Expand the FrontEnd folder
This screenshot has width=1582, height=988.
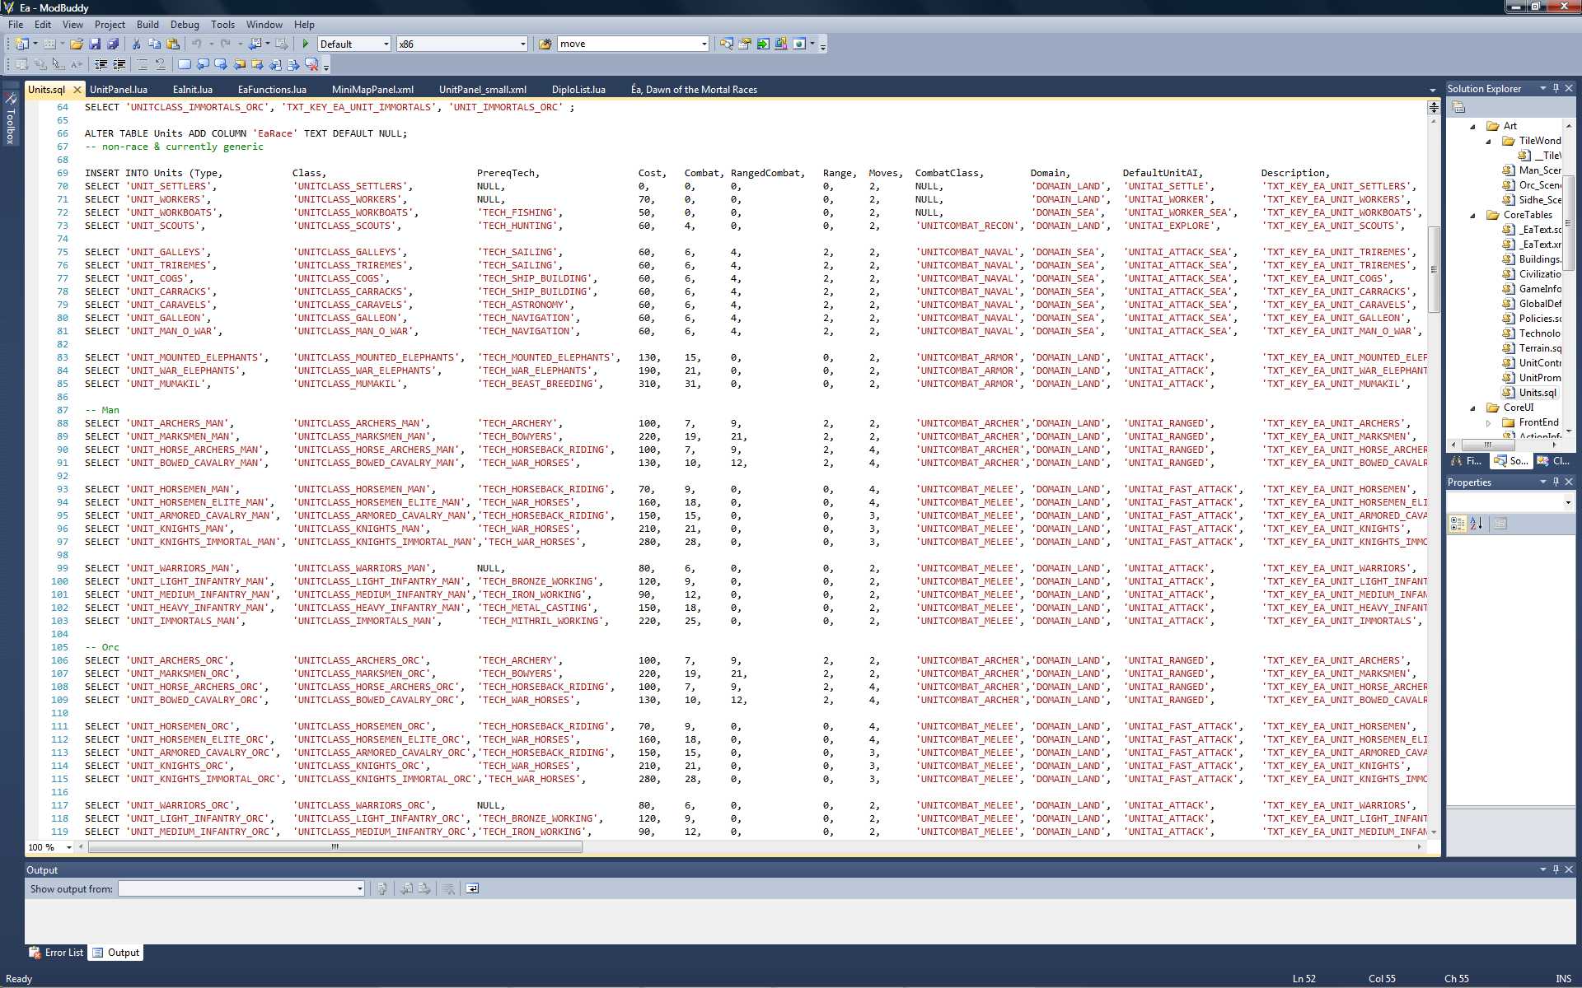click(1488, 423)
